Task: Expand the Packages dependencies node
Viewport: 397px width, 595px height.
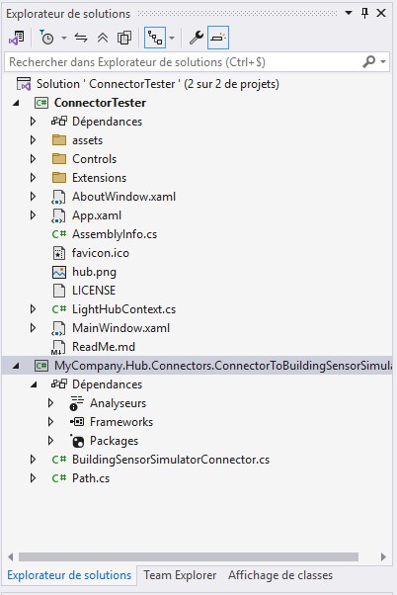Action: [50, 441]
